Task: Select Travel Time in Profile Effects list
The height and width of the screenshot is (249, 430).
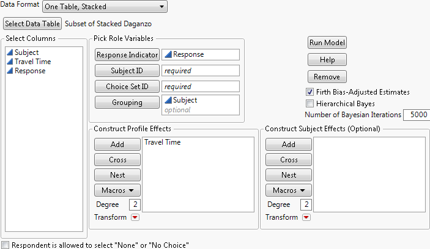Action: coord(162,143)
